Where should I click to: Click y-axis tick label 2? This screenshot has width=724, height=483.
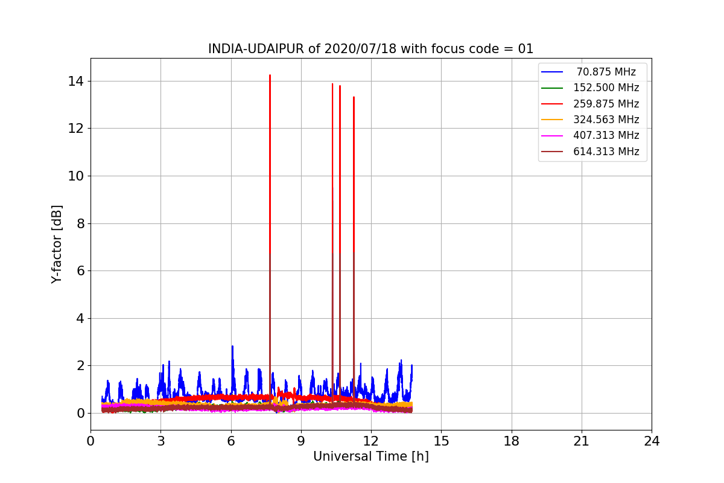80,365
